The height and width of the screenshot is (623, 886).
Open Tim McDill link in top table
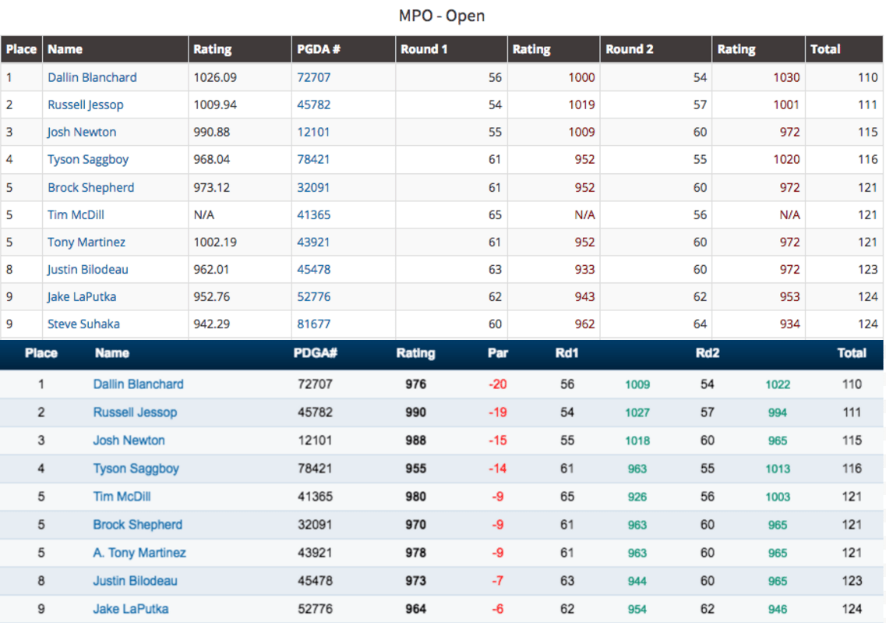pos(76,215)
